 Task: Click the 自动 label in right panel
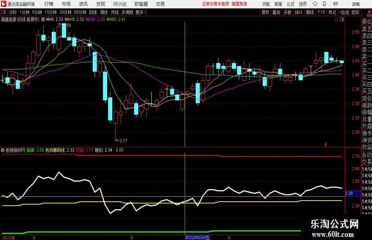(x=367, y=155)
